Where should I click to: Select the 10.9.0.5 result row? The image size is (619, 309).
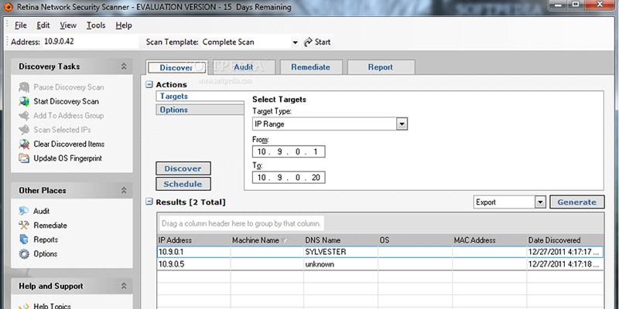click(x=380, y=264)
